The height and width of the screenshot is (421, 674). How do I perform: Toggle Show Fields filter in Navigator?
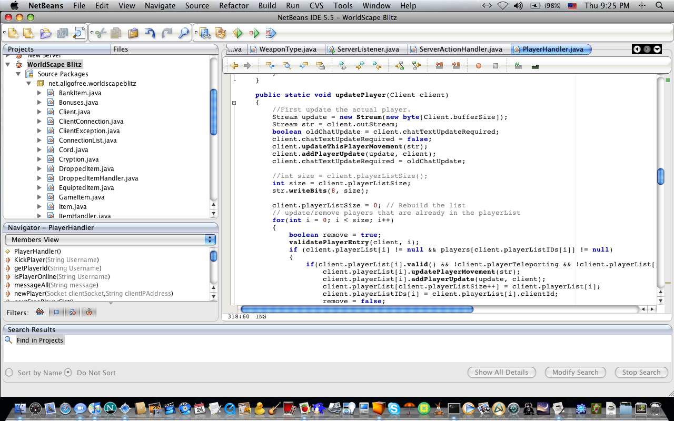tap(56, 312)
